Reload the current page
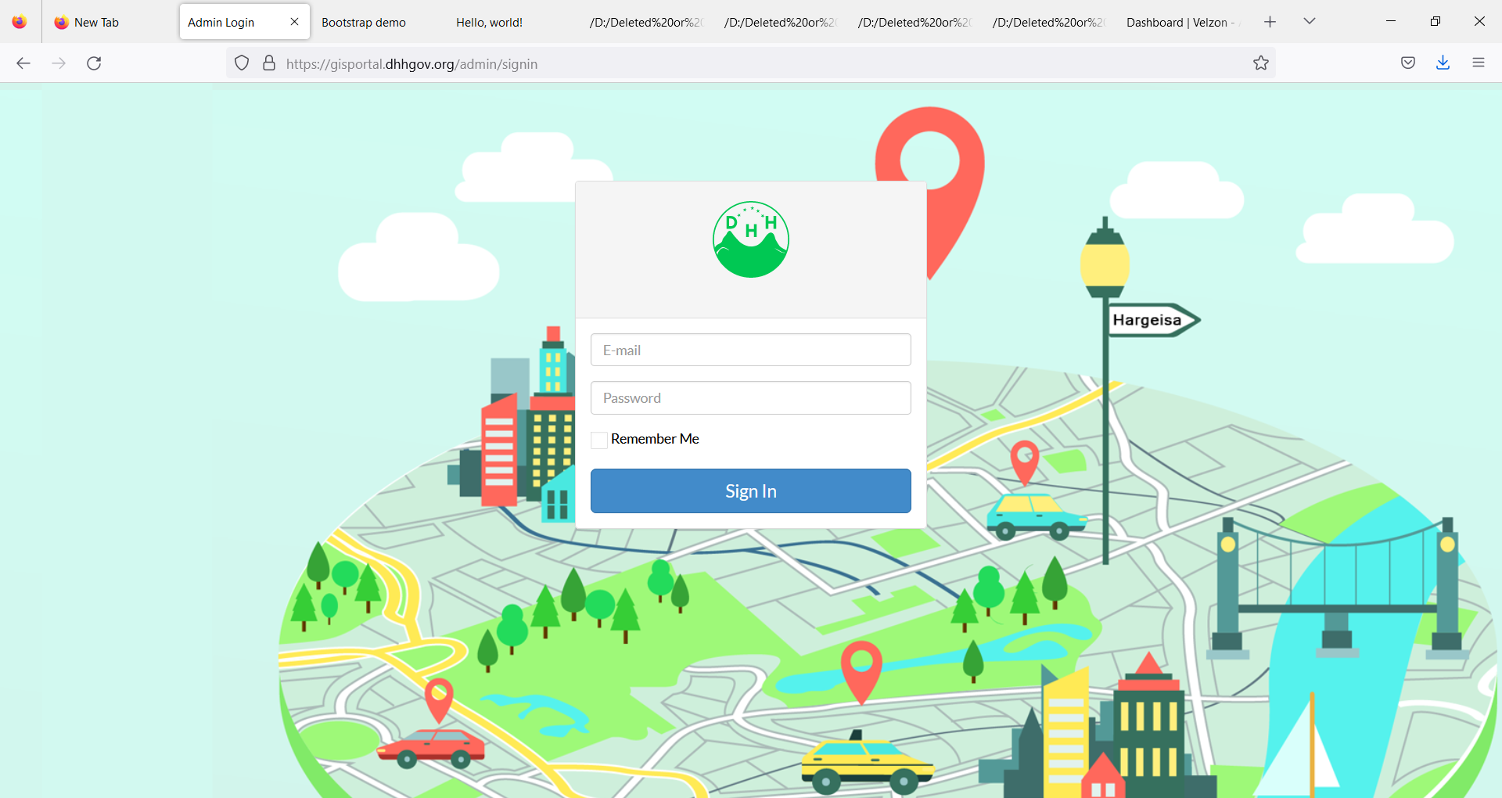Image resolution: width=1502 pixels, height=798 pixels. [x=94, y=63]
